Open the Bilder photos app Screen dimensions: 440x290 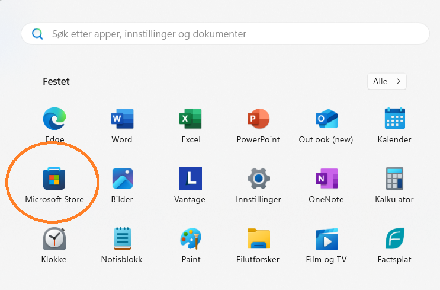click(122, 179)
